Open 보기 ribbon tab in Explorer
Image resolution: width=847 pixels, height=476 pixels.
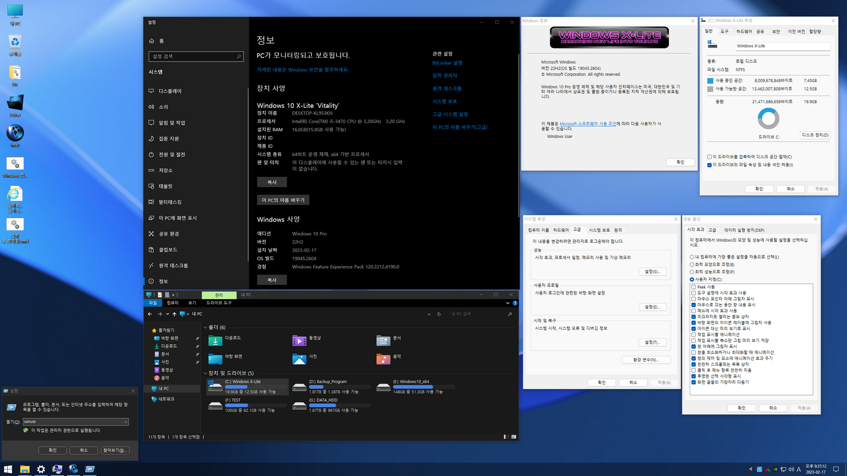[x=192, y=303]
